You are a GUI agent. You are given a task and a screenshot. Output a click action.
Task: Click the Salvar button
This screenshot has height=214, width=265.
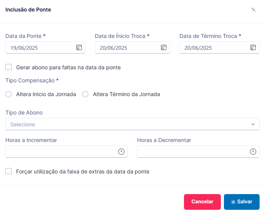tap(242, 202)
